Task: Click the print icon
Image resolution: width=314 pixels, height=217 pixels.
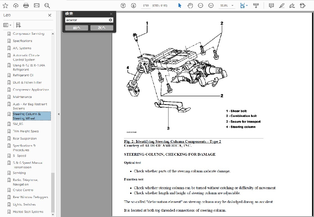Action: (x=26, y=5)
